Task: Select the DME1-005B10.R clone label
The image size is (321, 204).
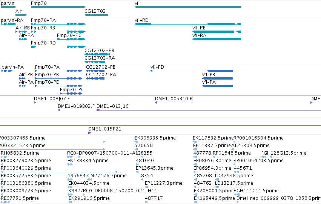Action: [174, 99]
